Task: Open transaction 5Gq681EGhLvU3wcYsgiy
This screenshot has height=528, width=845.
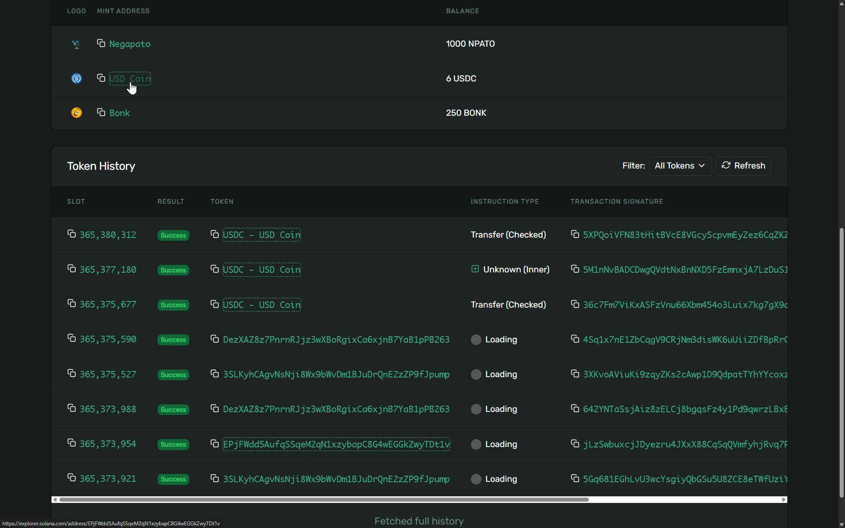Action: pos(685,479)
